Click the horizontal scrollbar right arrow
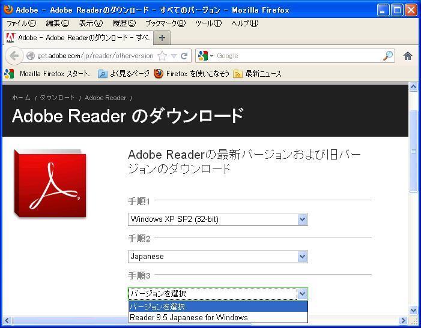 click(x=403, y=320)
